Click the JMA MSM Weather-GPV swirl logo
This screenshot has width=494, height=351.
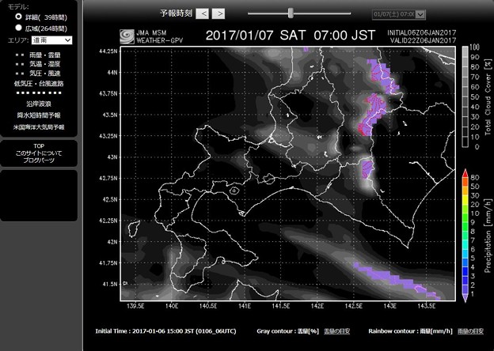coord(127,36)
